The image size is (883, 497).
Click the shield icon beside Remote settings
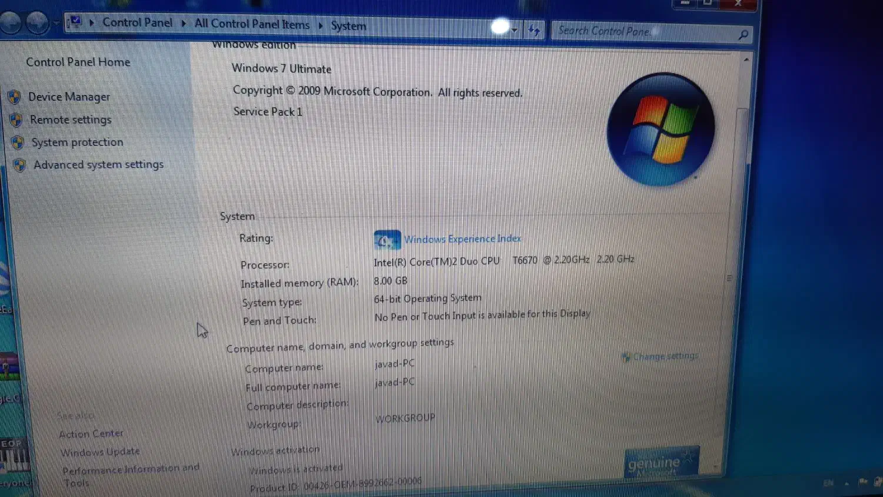tap(16, 120)
